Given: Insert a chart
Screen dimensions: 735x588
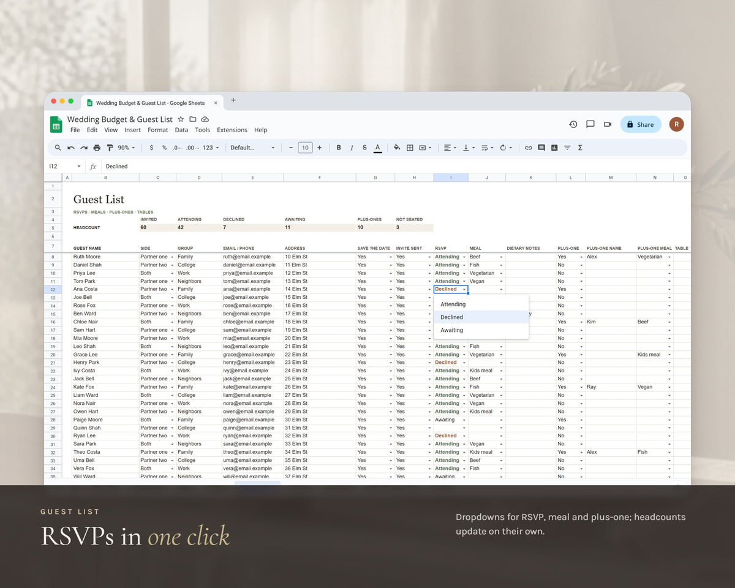Looking at the screenshot, I should pos(554,148).
